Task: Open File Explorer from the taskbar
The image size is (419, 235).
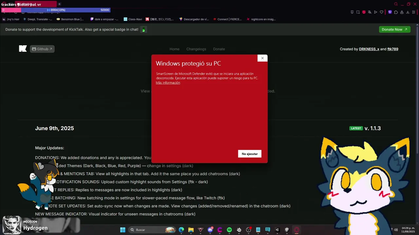Action: (191, 230)
